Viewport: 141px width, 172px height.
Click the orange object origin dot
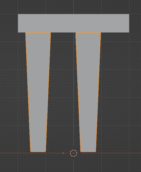[63, 153]
